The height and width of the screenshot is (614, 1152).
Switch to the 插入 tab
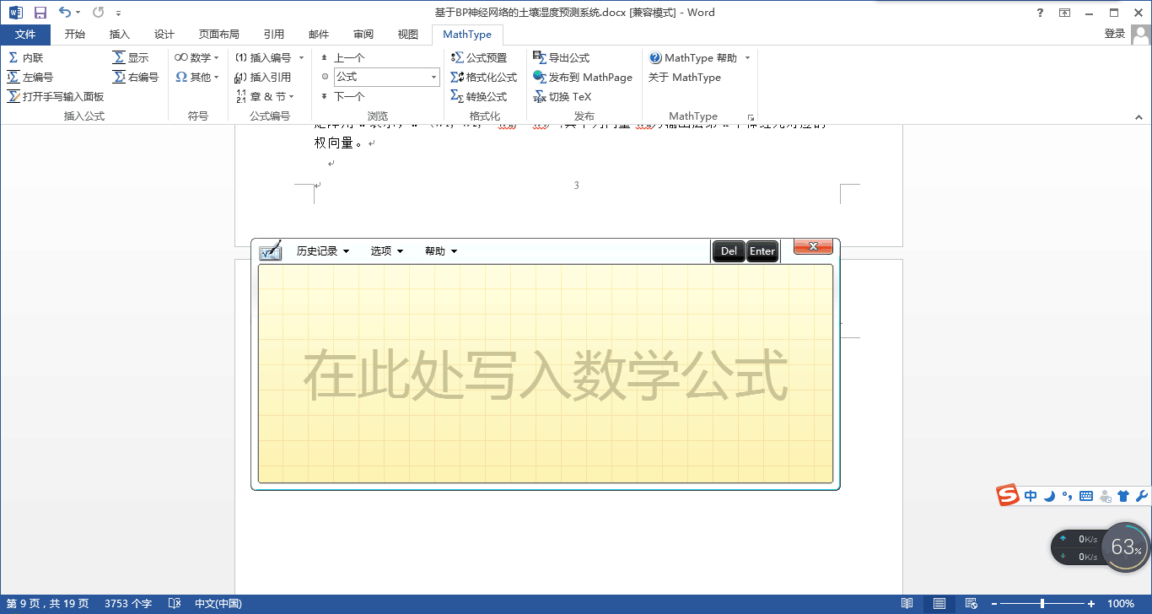pyautogui.click(x=120, y=34)
